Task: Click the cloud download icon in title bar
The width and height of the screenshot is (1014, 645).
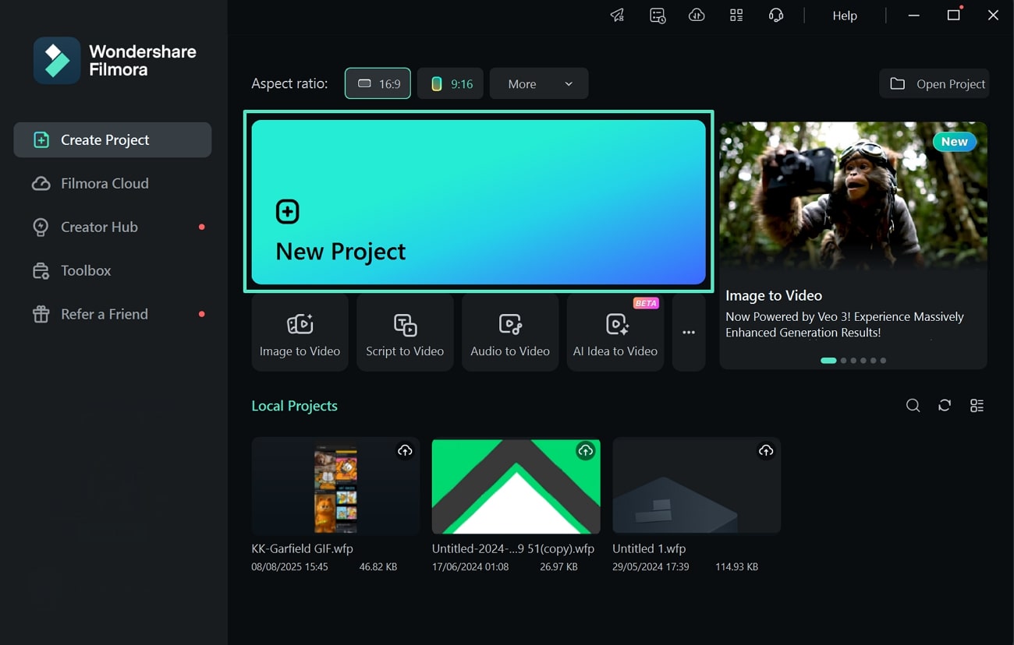Action: point(697,16)
